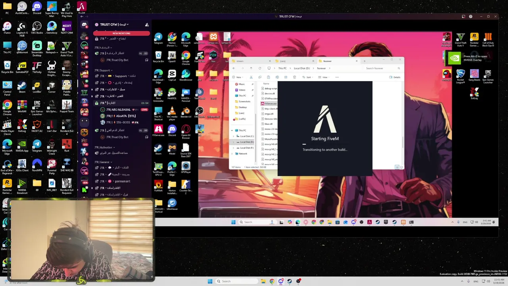The image size is (508, 286).
Task: Open qBittorrent desktop icon
Action: [x=22, y=47]
